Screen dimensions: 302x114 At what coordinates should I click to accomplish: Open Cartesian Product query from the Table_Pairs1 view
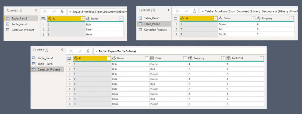(x=23, y=30)
